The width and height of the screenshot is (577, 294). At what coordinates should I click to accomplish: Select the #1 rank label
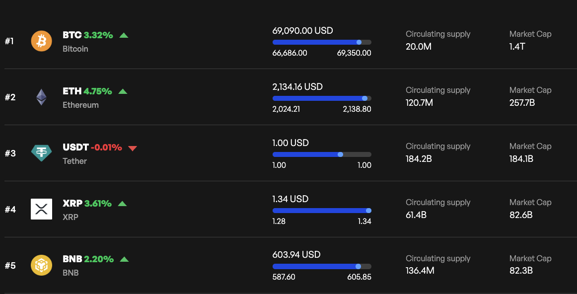coord(9,42)
